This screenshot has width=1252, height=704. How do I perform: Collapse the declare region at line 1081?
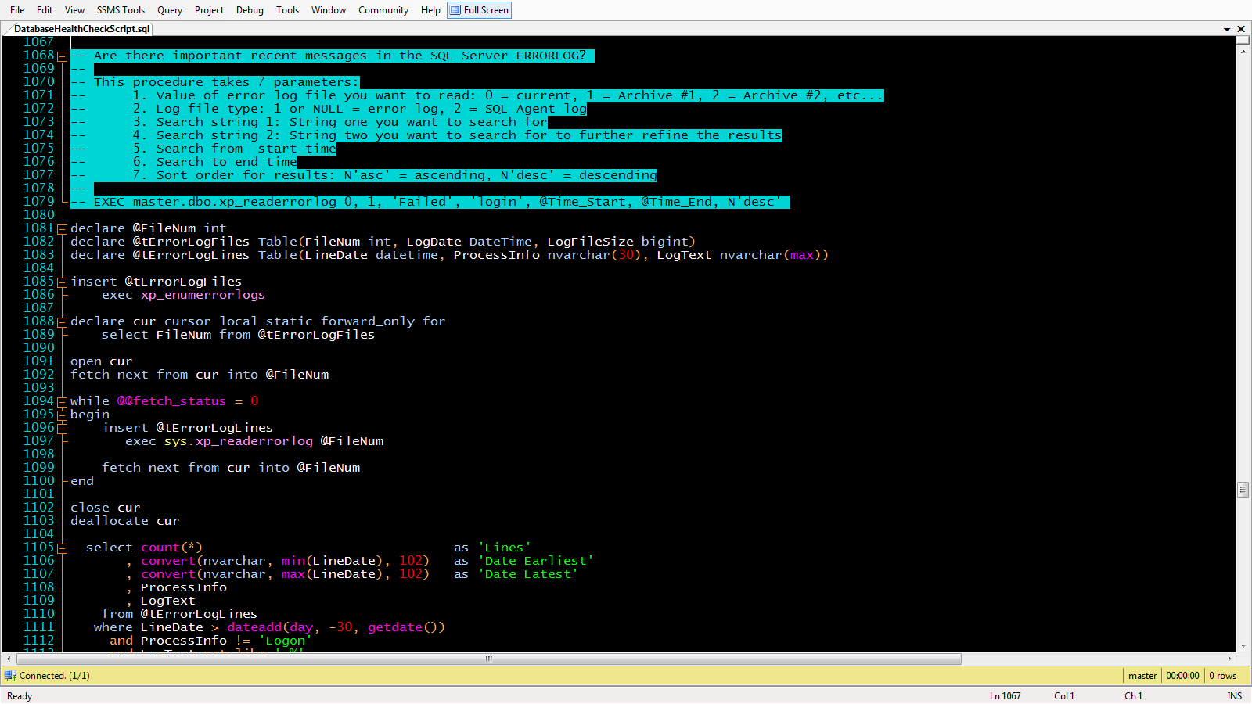[x=62, y=229]
